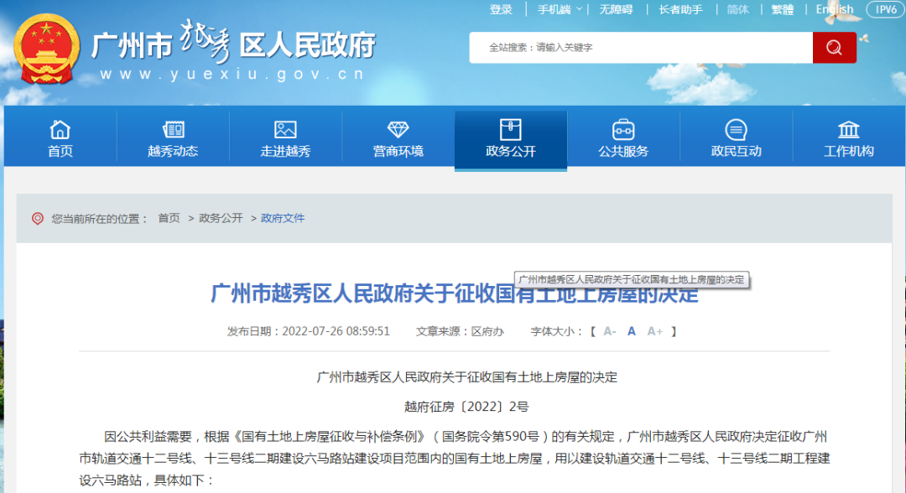Click the 登录 login link
This screenshot has height=493, width=906.
pos(501,10)
